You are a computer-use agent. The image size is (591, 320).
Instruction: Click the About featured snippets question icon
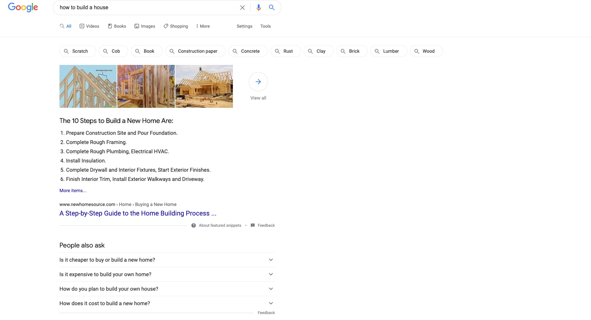pos(193,225)
